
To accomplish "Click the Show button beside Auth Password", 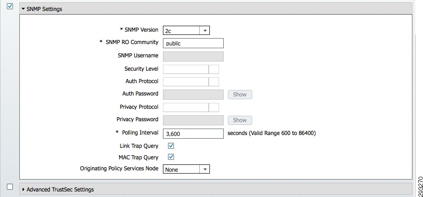I will coord(240,95).
